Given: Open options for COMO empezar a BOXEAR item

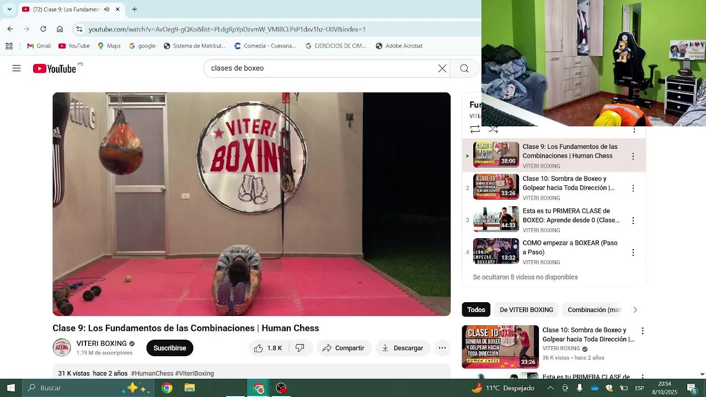Looking at the screenshot, I should point(633,253).
